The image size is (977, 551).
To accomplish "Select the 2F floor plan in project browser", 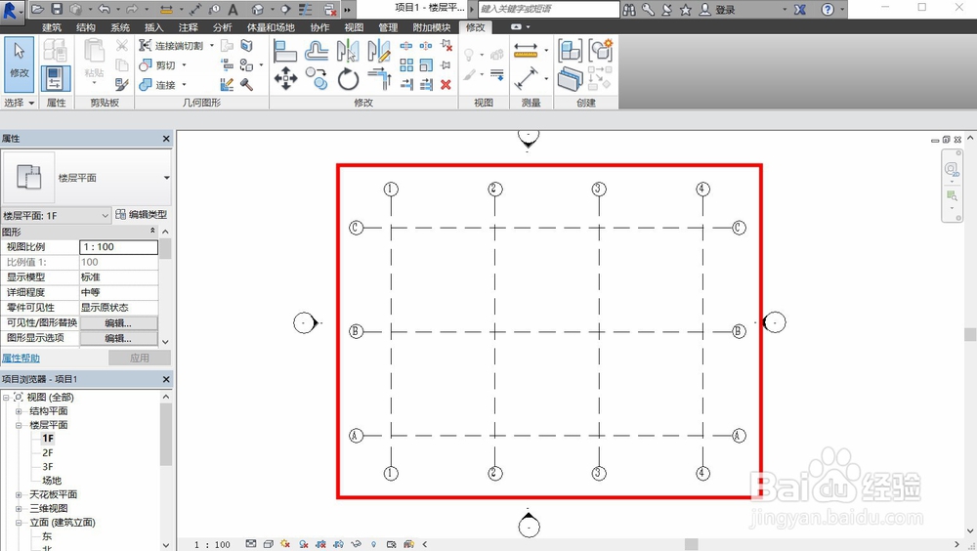I will (47, 453).
